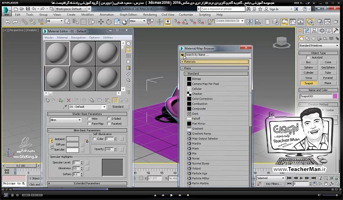The image size is (343, 200).
Task: Click the Redo arrow in main toolbar
Action: click(15, 22)
